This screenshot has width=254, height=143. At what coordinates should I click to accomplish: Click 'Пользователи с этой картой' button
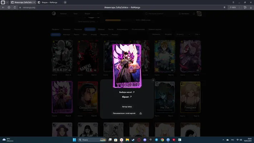click(x=124, y=113)
